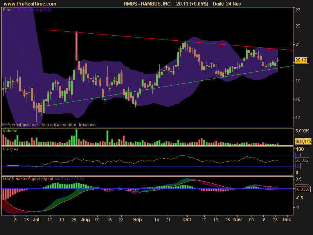Select the 'Price' panel label
Screen dimensions: 313x235
pyautogui.click(x=7, y=9)
